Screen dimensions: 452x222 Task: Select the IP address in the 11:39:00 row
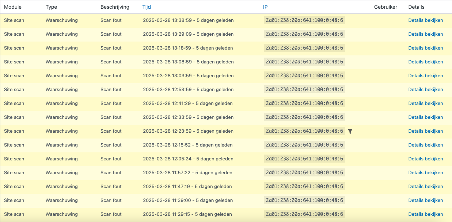pyautogui.click(x=304, y=200)
